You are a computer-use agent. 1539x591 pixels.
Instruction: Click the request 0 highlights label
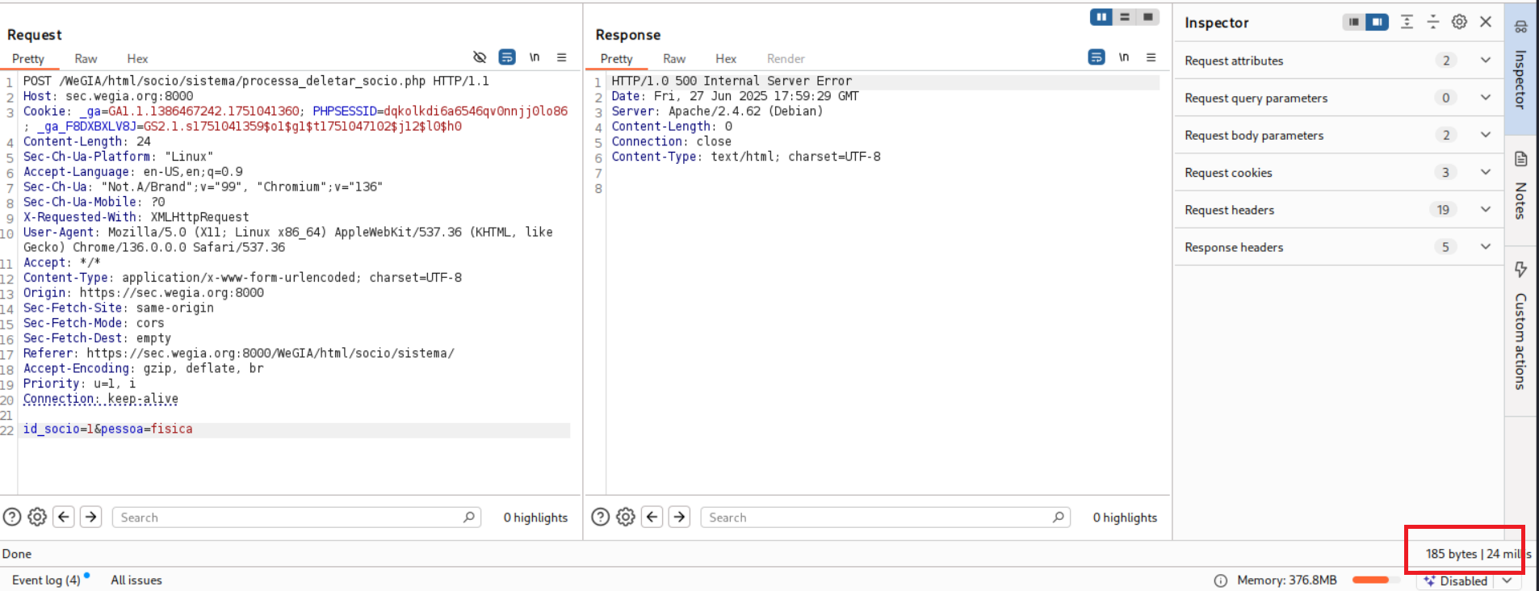click(x=535, y=518)
